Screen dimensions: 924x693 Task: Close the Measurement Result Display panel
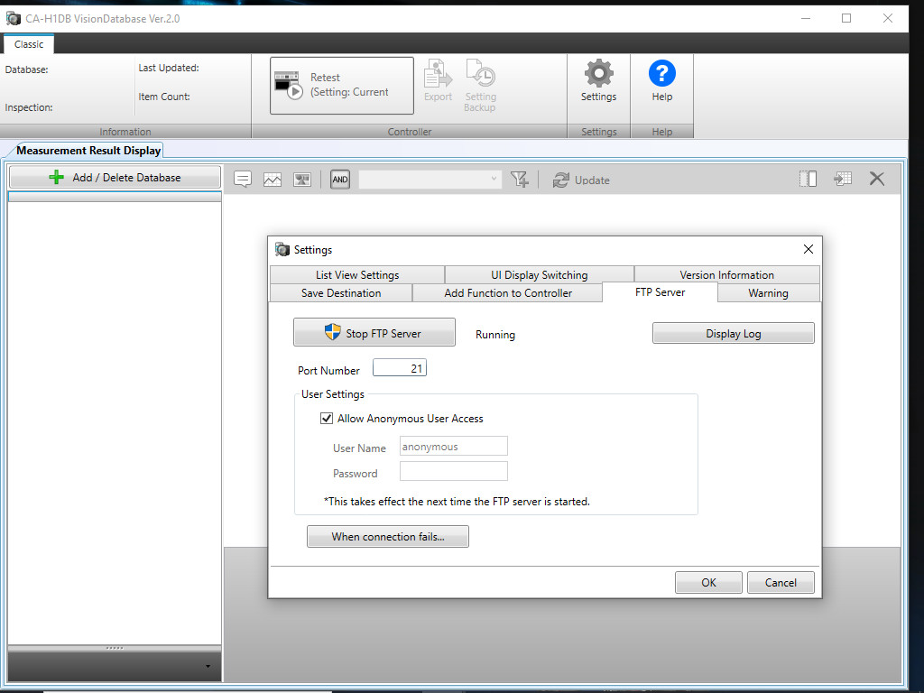pos(877,179)
